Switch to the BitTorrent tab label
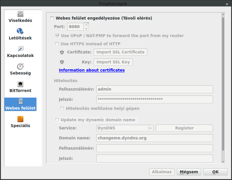Screen dimensions: 232x180 click(x=20, y=91)
